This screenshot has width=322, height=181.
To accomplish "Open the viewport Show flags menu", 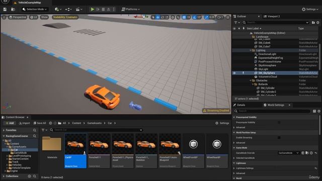I will coord(44,17).
